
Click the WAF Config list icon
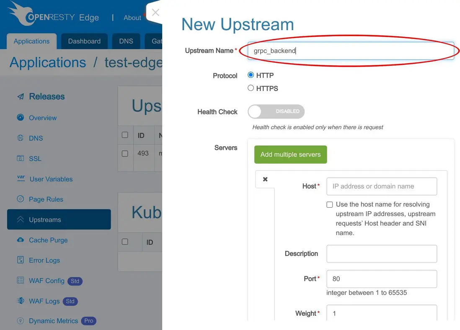[20, 281]
